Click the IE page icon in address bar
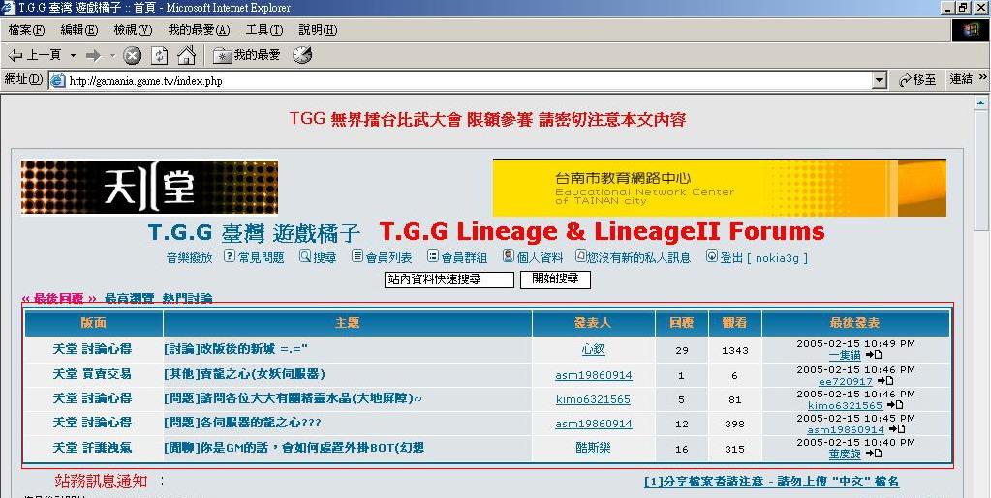Image resolution: width=991 pixels, height=498 pixels. click(58, 81)
